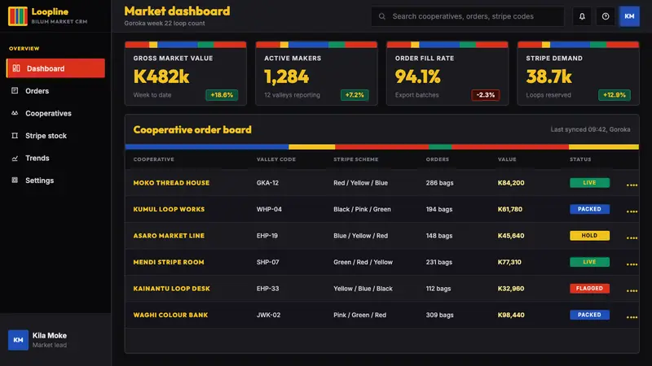Open row menu for Asaro Market Line
652x366 pixels.
pos(632,237)
